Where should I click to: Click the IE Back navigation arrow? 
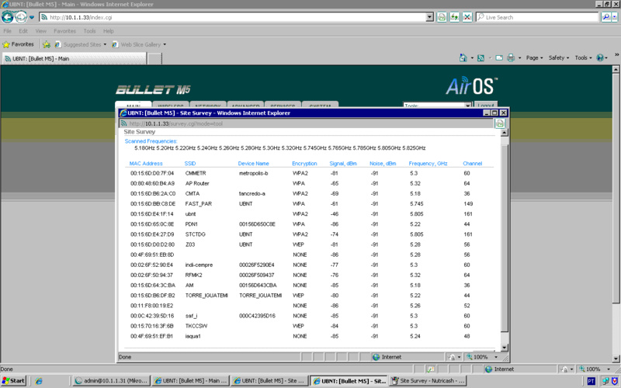tap(8, 17)
